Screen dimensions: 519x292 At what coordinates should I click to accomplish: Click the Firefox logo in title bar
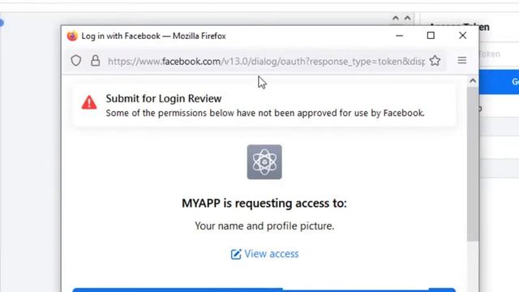click(x=72, y=36)
